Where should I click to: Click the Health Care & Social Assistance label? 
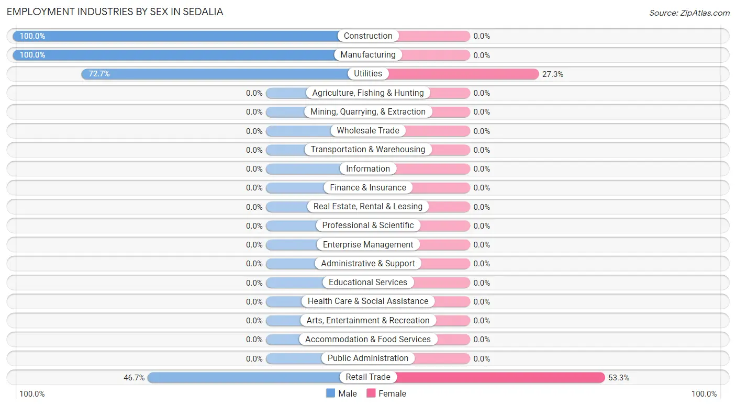click(368, 301)
